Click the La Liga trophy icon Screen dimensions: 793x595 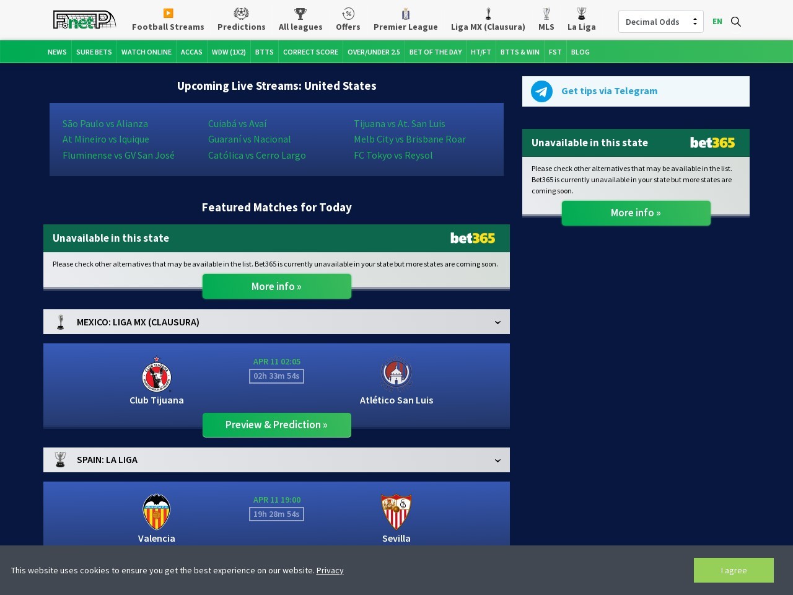point(581,14)
